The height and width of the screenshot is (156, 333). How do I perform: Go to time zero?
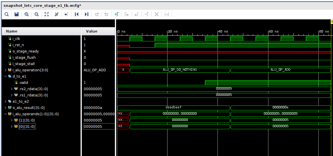coord(77,14)
